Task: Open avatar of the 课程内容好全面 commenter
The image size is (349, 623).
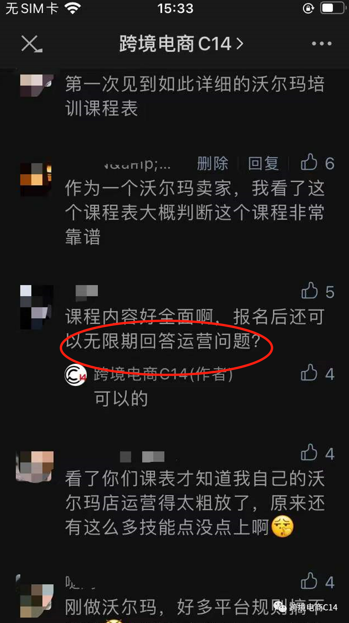Action: point(36,307)
